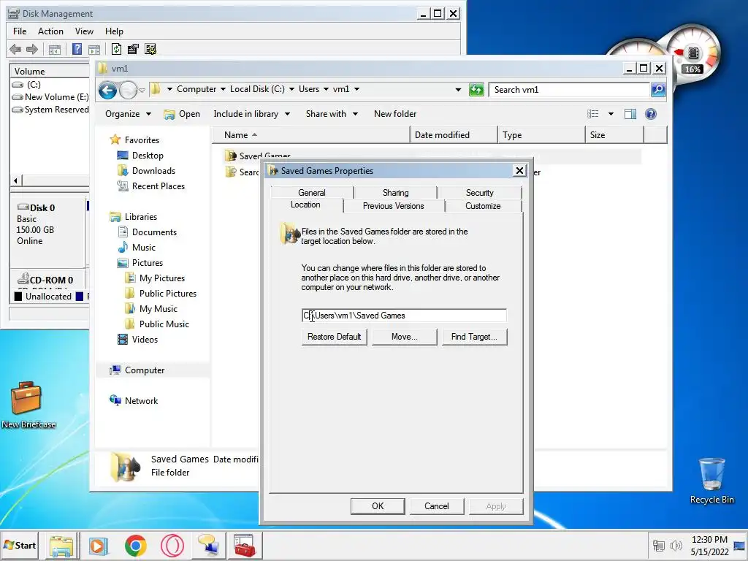748x561 pixels.
Task: Open the Organize dropdown menu
Action: pyautogui.click(x=128, y=114)
